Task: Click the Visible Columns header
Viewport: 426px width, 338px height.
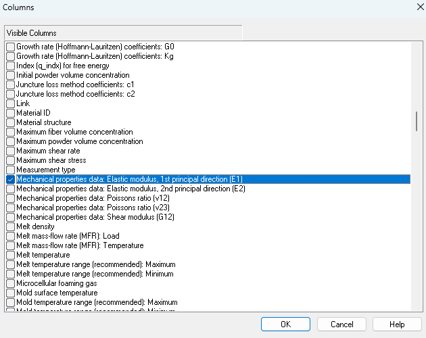Action: (x=122, y=32)
